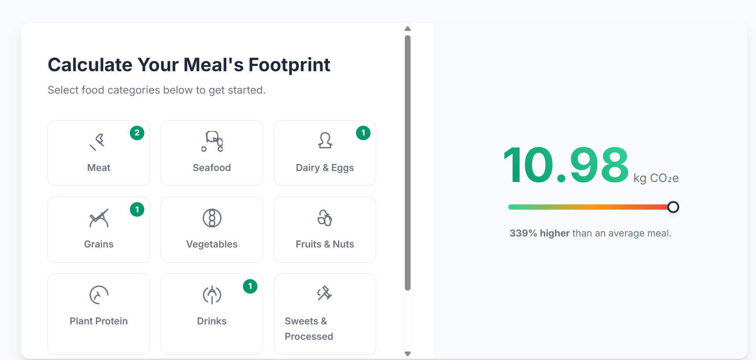Click the Meat category icon
Image resolution: width=756 pixels, height=360 pixels.
98,142
